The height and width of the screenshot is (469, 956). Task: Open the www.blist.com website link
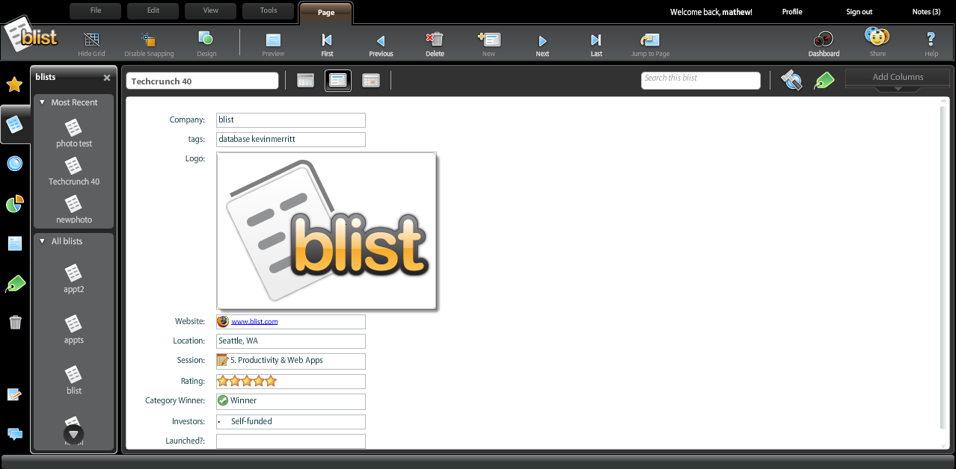coord(254,322)
